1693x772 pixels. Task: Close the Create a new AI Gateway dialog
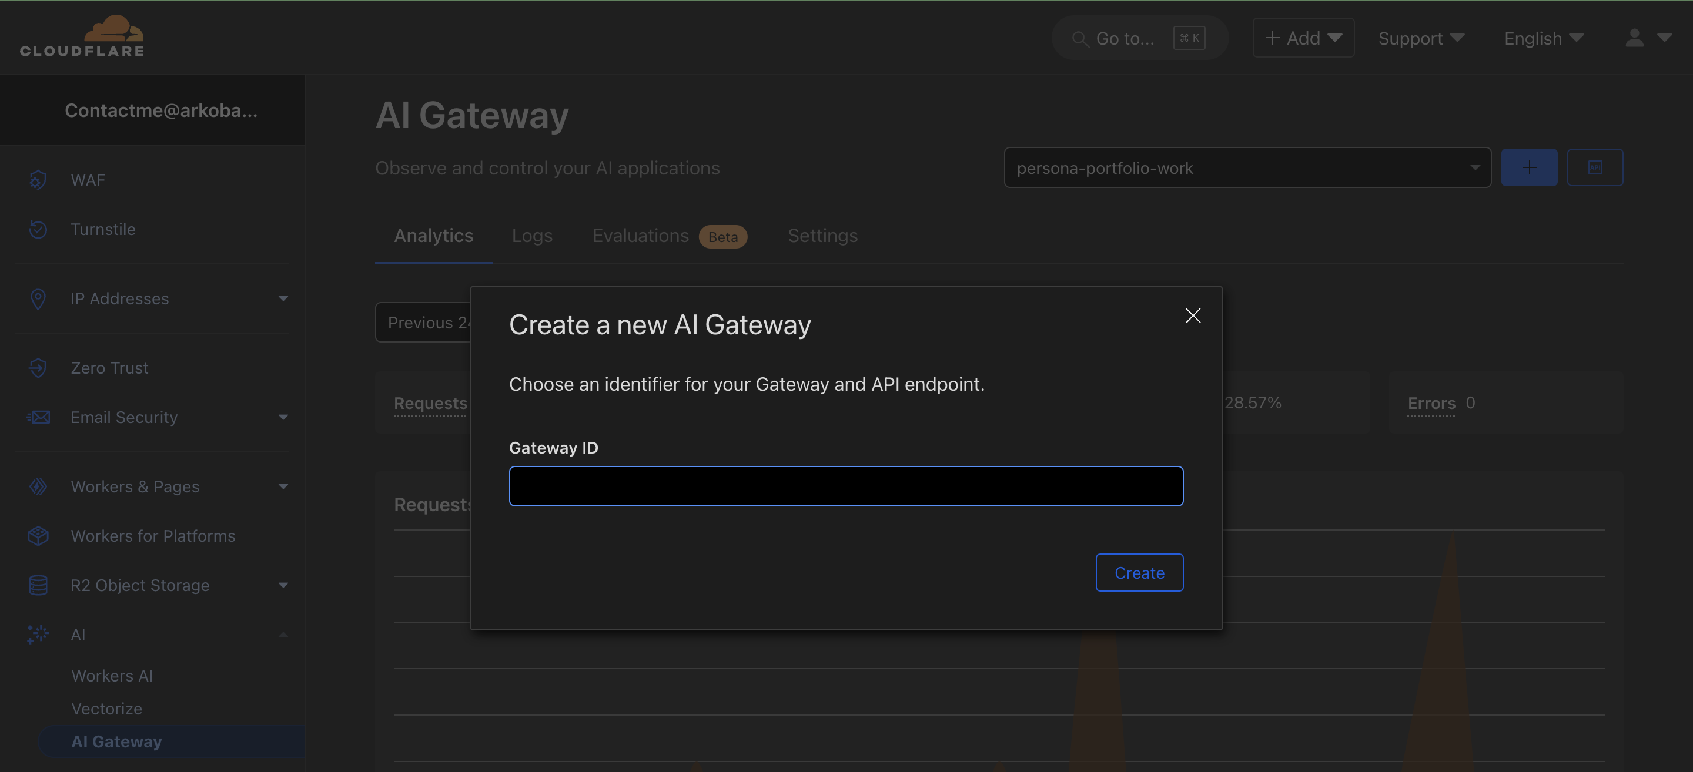[x=1193, y=315]
